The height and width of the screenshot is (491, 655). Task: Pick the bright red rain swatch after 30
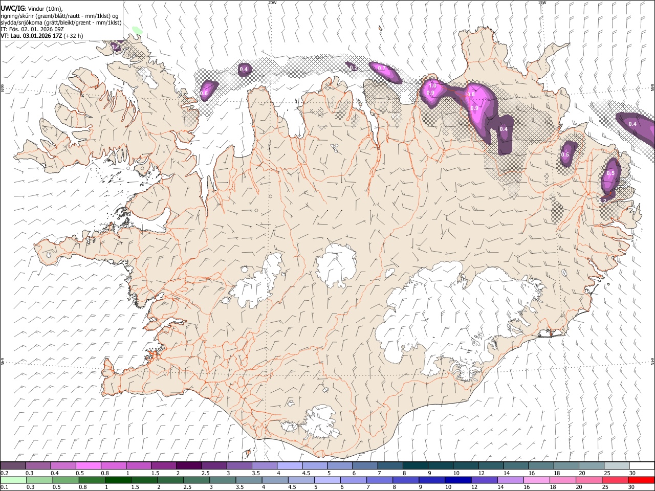point(641,480)
